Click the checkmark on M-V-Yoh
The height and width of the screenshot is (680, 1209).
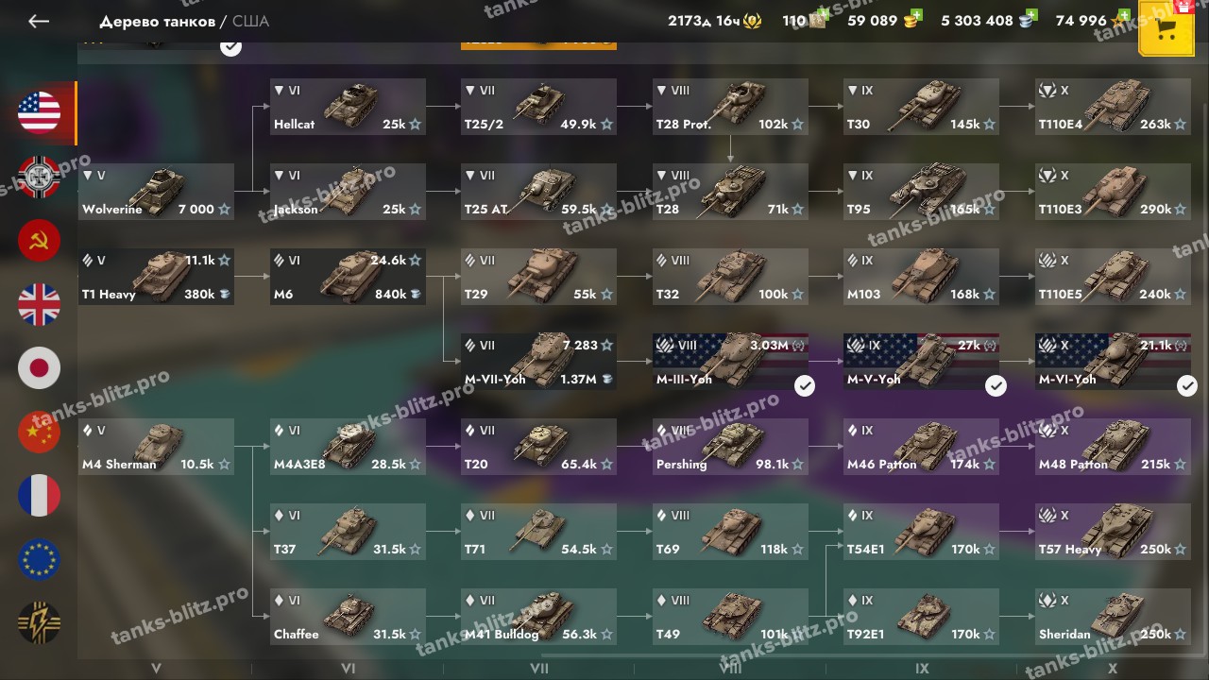pyautogui.click(x=996, y=385)
